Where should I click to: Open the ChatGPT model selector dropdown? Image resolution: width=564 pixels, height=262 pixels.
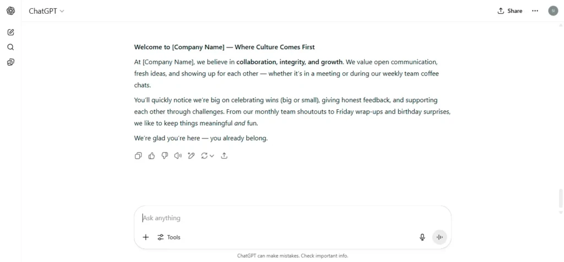pyautogui.click(x=46, y=11)
